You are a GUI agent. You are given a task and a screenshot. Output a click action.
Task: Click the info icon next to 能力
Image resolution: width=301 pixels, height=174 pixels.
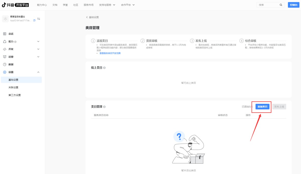click(x=16, y=42)
